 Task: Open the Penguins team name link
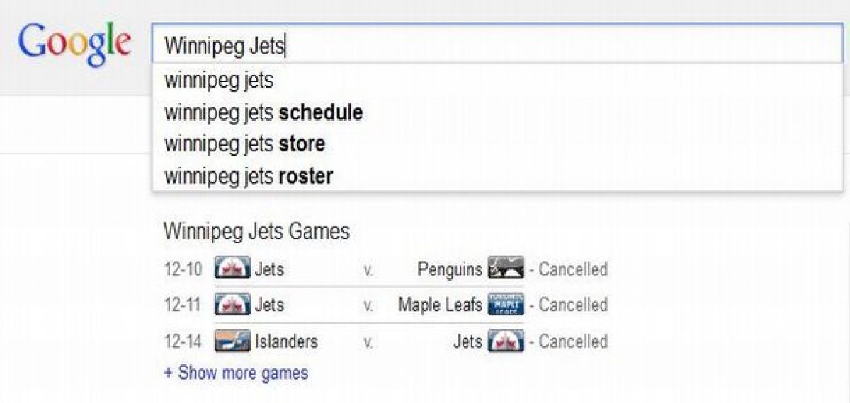450,269
